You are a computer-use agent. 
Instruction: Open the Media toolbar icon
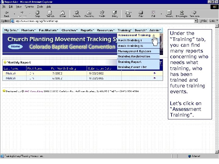[x=102, y=14]
